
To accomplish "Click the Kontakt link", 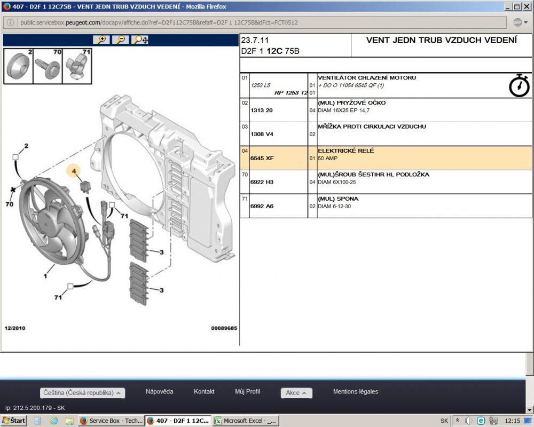I will 204,392.
